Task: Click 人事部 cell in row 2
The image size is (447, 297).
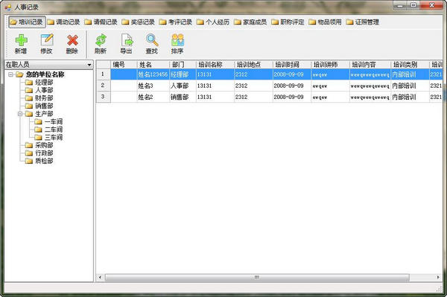Action: click(x=183, y=86)
